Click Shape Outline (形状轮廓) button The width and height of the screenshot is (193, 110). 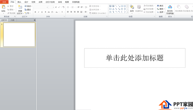click(149, 9)
